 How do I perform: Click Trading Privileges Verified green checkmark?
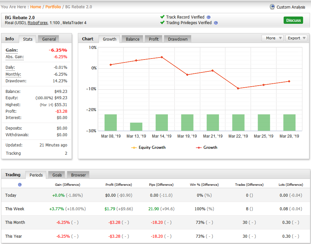click(162, 22)
